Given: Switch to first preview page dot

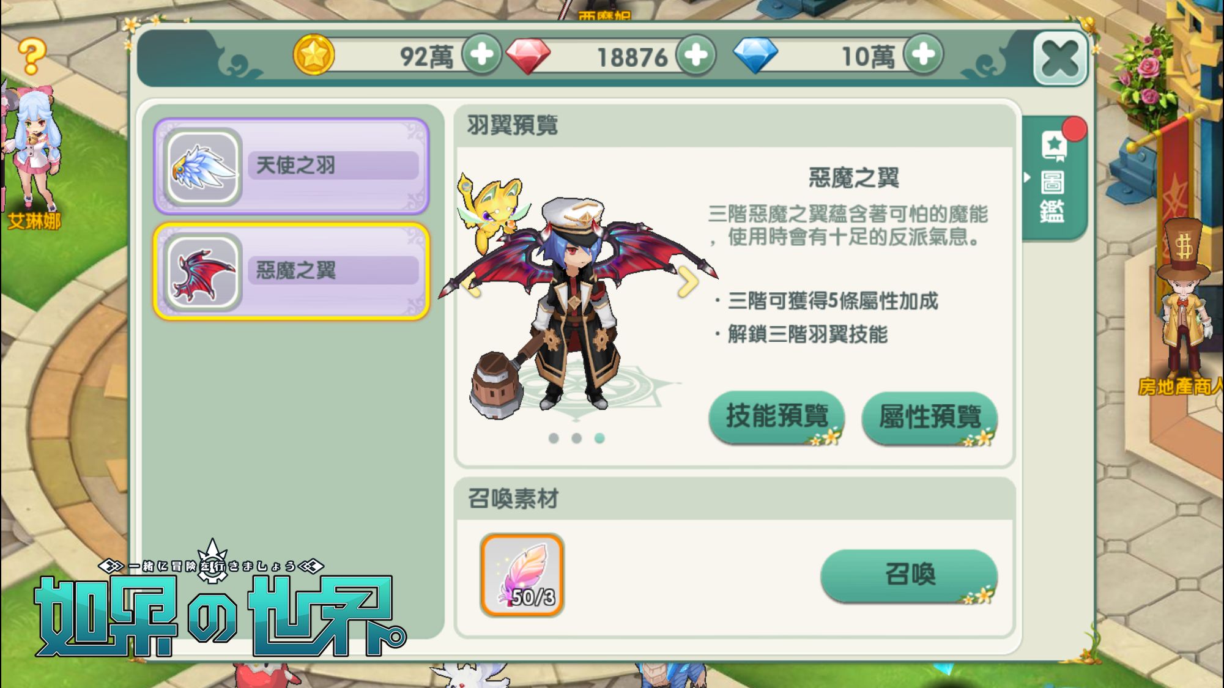Looking at the screenshot, I should [554, 438].
